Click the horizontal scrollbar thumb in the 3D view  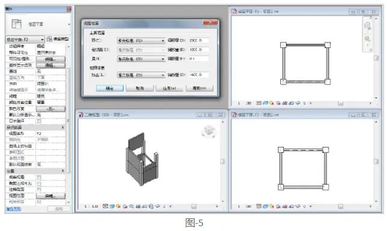click(x=193, y=206)
